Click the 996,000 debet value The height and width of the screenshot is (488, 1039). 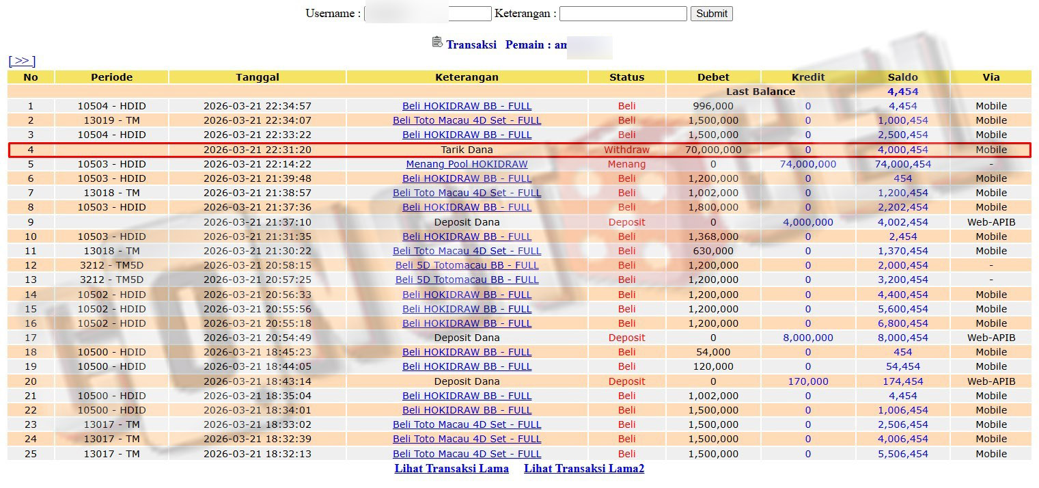click(713, 106)
